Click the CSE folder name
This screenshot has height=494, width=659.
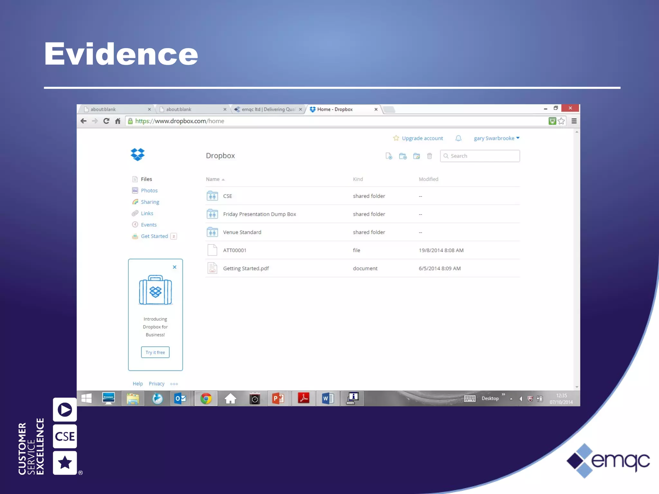click(x=227, y=196)
